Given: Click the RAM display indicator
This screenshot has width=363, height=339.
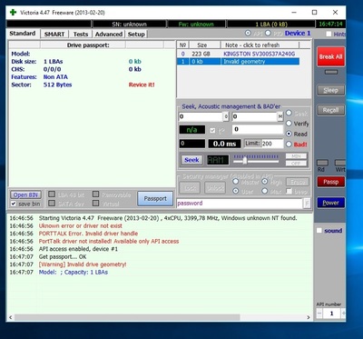Looking at the screenshot, I should [x=218, y=160].
